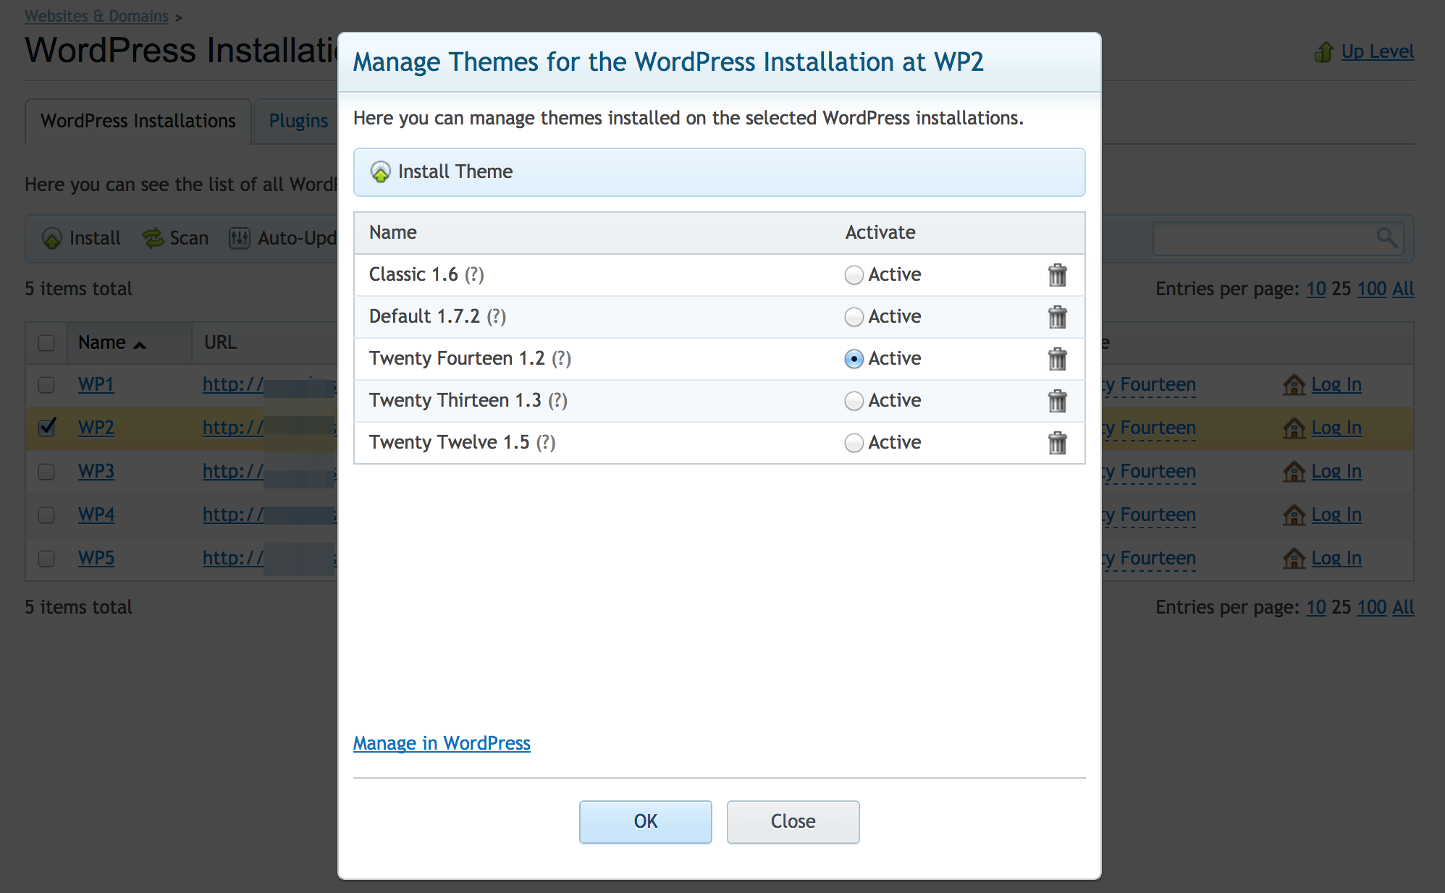1445x893 pixels.
Task: Check the WP5 row checkbox
Action: (x=46, y=559)
